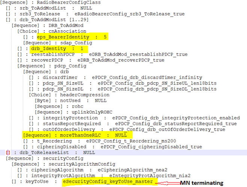Expand the drb_ToAddModList [1..29] node
This screenshot has height=187, width=247.
(47, 20)
